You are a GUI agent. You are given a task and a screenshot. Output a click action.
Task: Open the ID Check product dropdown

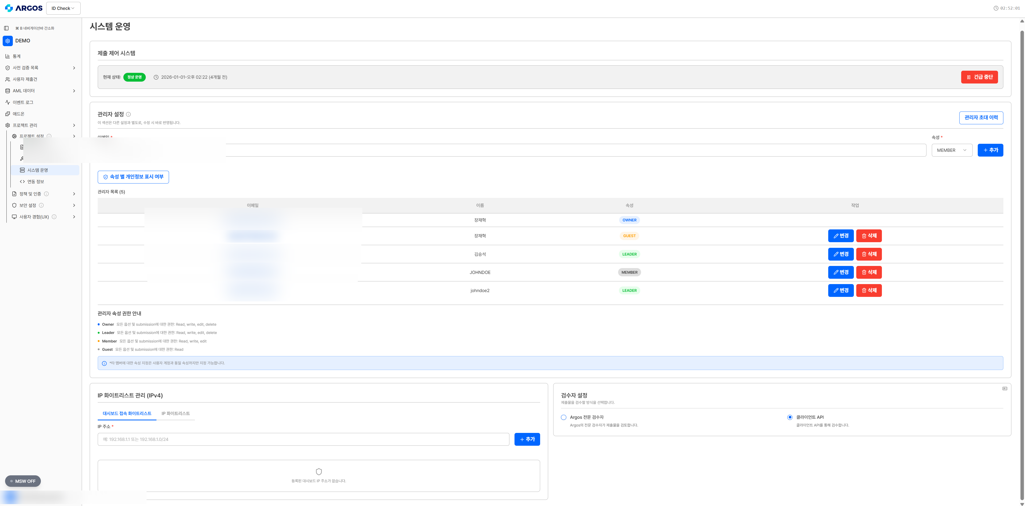pos(63,8)
